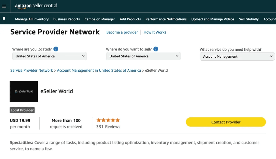Click the 'Become a provider' link
276x159 pixels.
point(122,32)
